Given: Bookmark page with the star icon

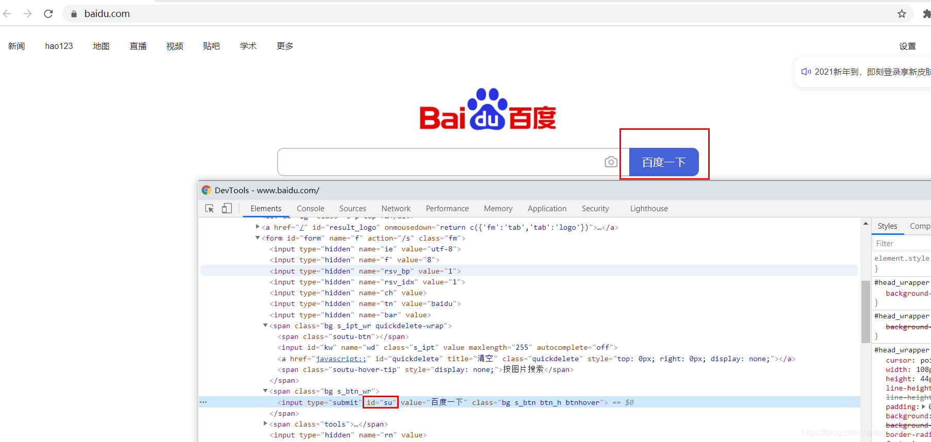Looking at the screenshot, I should click(902, 14).
